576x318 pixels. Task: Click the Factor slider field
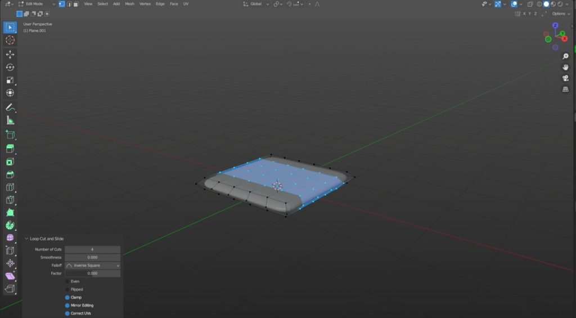click(93, 274)
